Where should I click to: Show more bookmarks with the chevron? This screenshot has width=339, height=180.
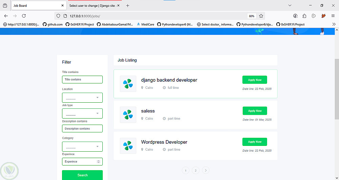coord(334,24)
